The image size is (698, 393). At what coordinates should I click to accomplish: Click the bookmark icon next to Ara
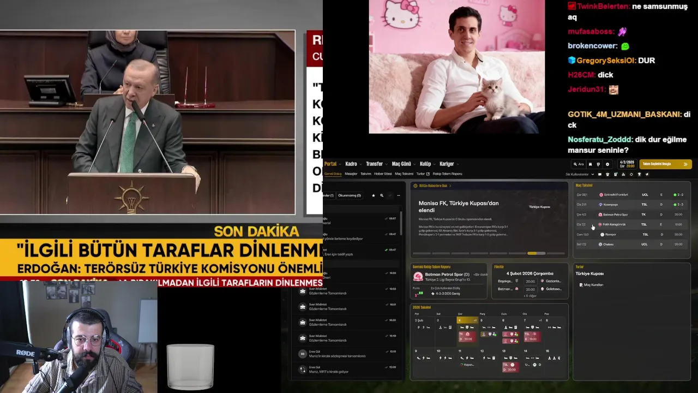(590, 164)
